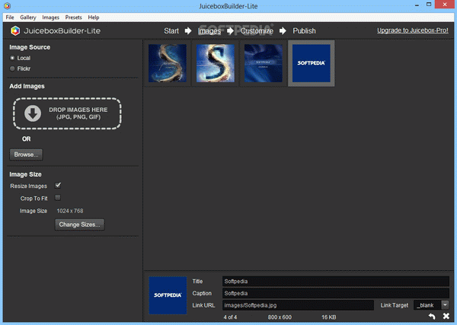This screenshot has height=325, width=457.
Task: Select the first golden S thumbnail
Action: [x=168, y=63]
